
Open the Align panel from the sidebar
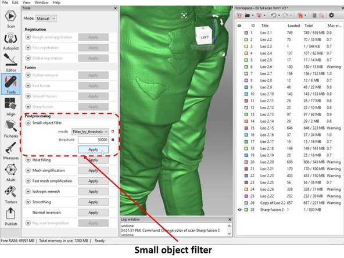coord(10,106)
